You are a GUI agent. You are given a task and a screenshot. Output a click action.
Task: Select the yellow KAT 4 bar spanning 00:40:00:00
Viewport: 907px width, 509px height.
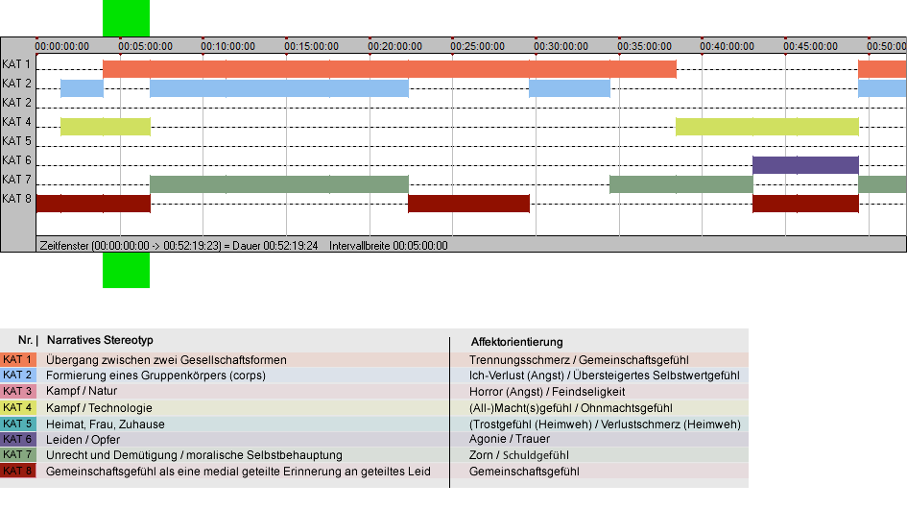point(767,126)
